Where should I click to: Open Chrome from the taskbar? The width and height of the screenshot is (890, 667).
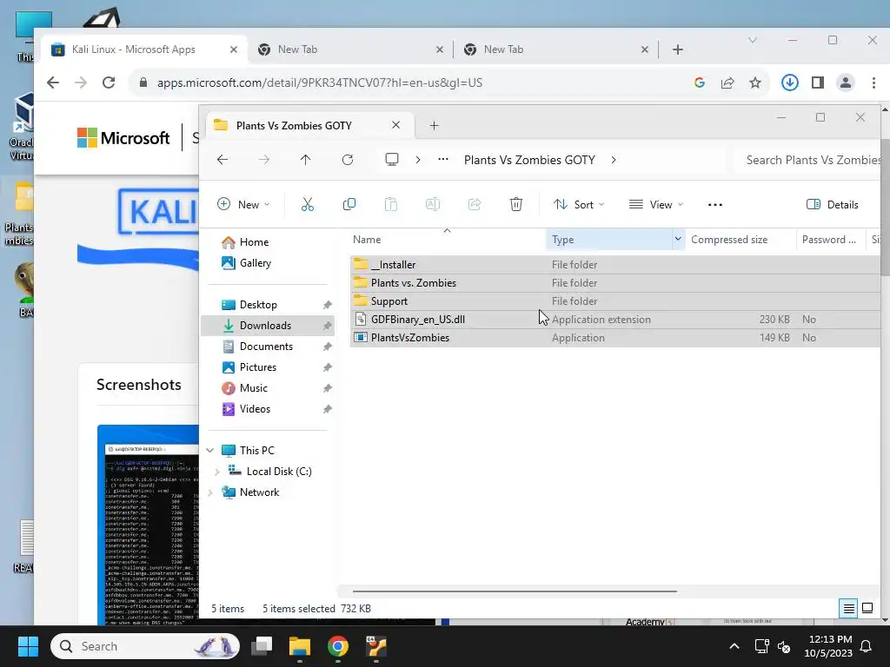tap(338, 646)
